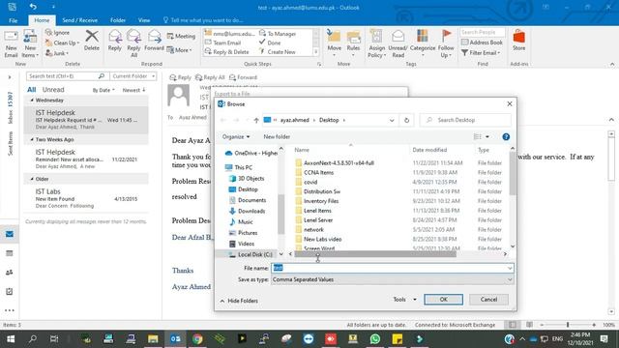The height and width of the screenshot is (348, 619).
Task: Open the Current Folder search scope dropdown
Action: click(133, 76)
